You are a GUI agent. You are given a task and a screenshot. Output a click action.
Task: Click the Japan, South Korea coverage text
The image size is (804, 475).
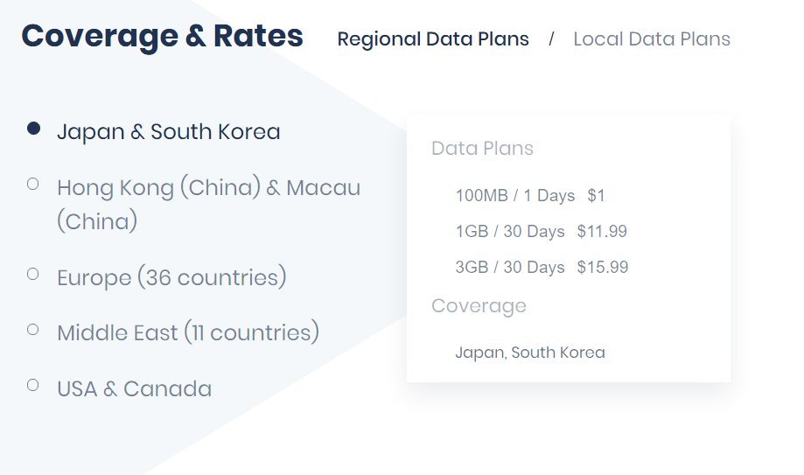530,353
